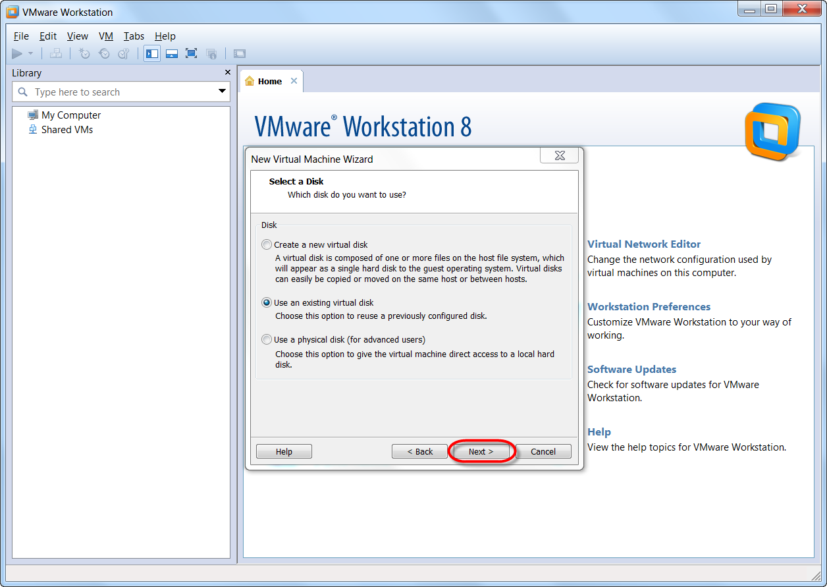Open the VM menu

[106, 36]
